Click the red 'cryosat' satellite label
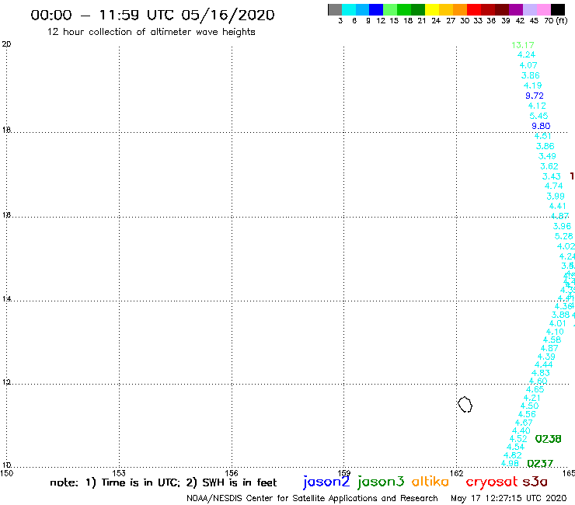575x505 pixels. pyautogui.click(x=492, y=482)
